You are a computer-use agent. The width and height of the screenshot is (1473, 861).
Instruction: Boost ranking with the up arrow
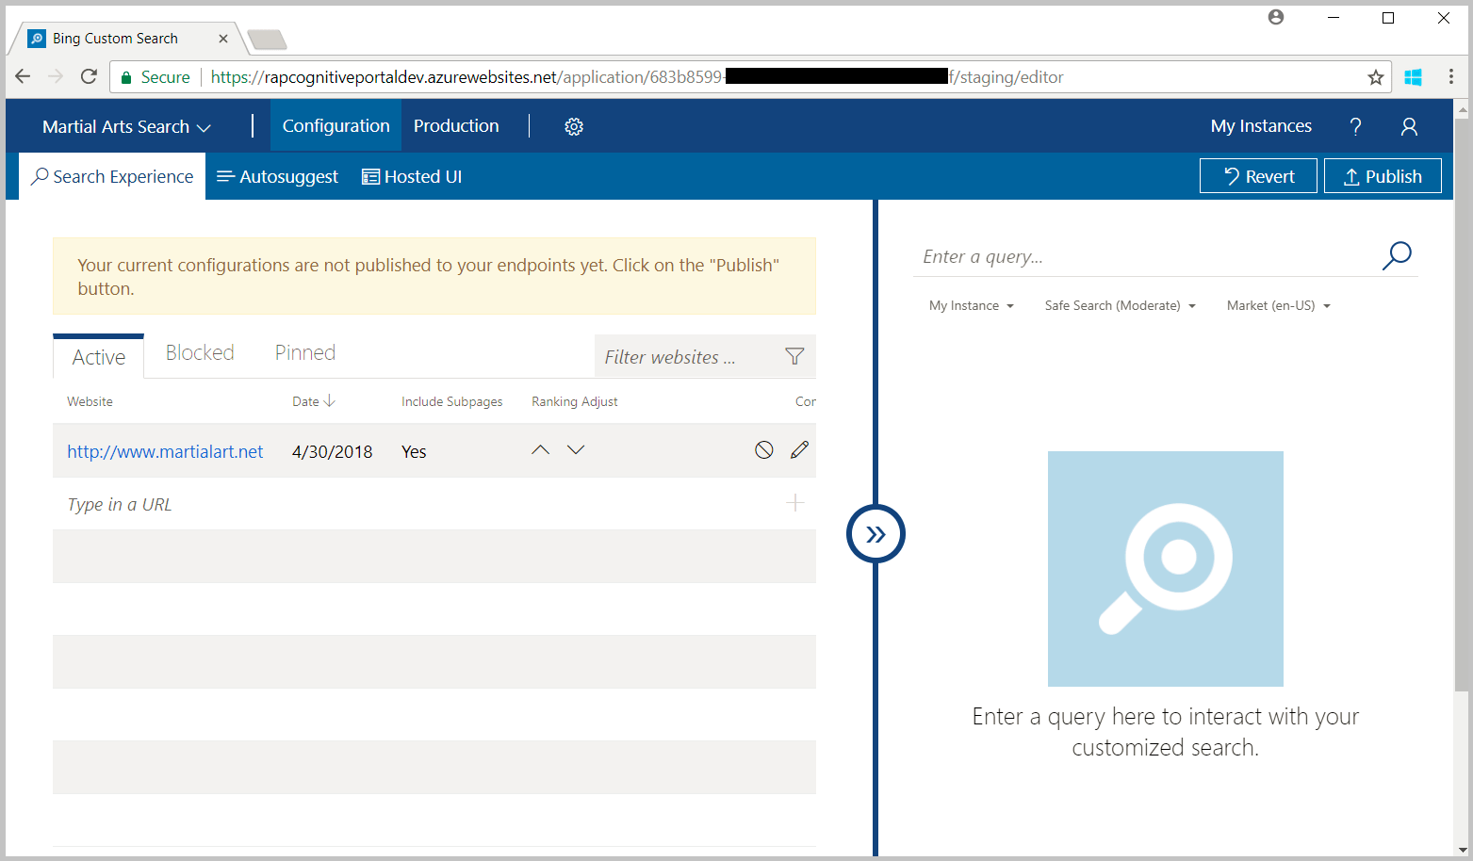(x=540, y=449)
